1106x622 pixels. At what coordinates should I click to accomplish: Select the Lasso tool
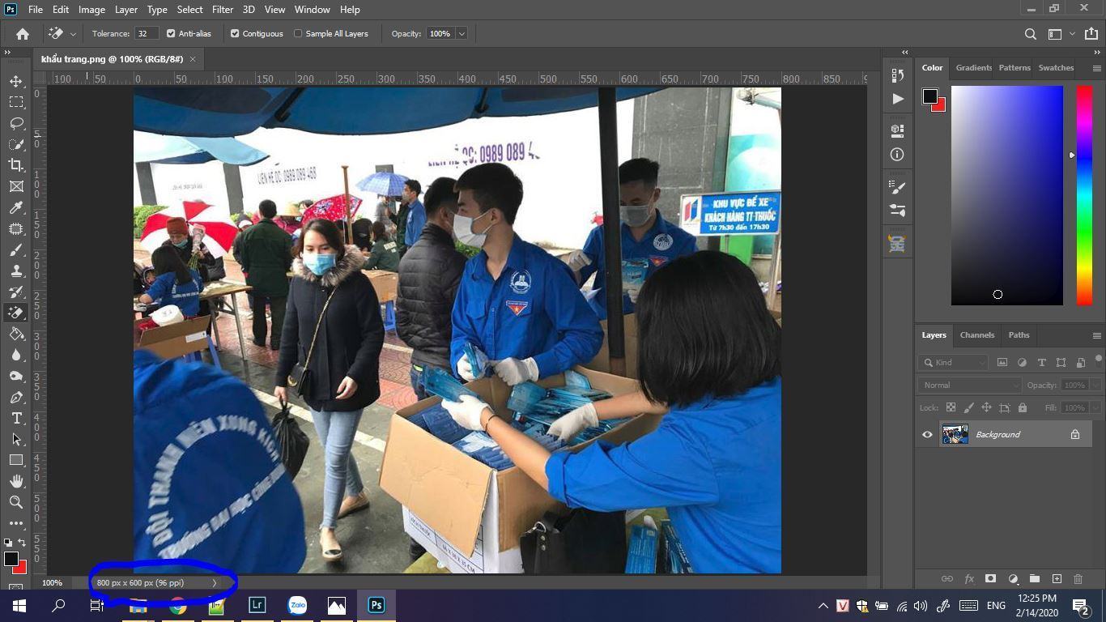(16, 124)
